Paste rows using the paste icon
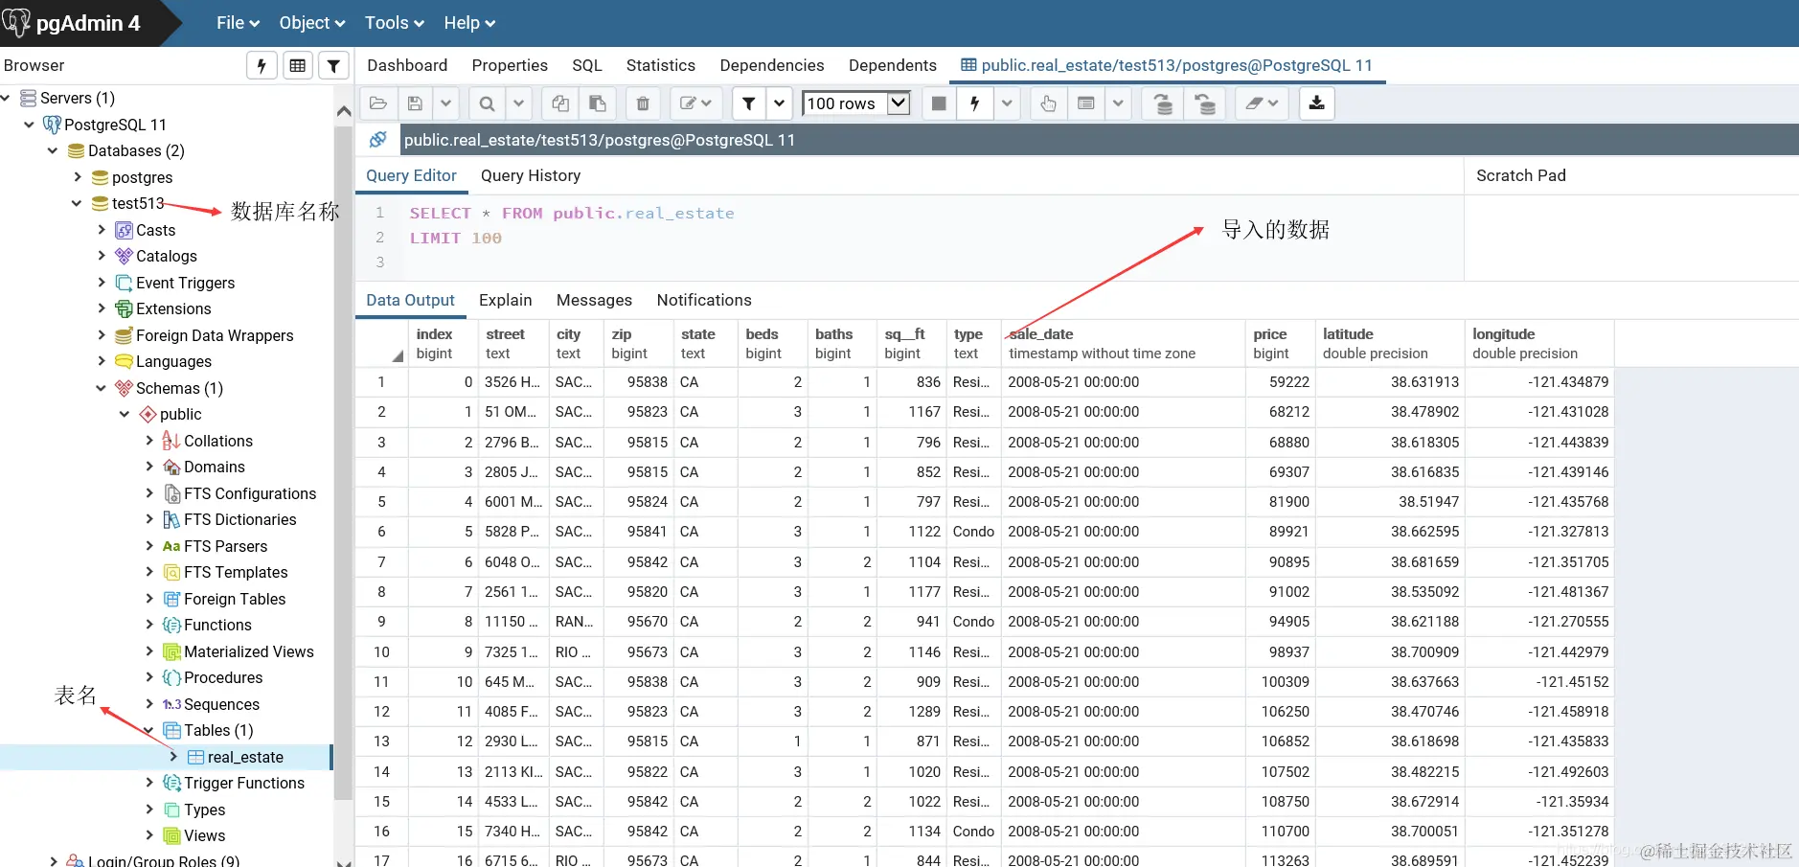Image resolution: width=1799 pixels, height=867 pixels. click(x=597, y=103)
